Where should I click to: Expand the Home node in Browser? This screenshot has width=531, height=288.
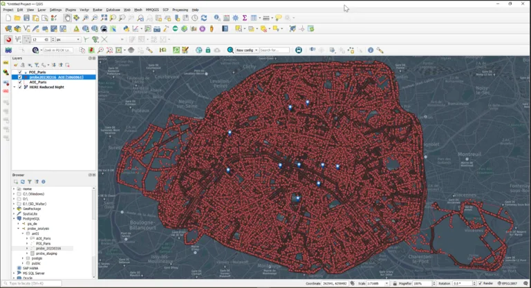15,189
